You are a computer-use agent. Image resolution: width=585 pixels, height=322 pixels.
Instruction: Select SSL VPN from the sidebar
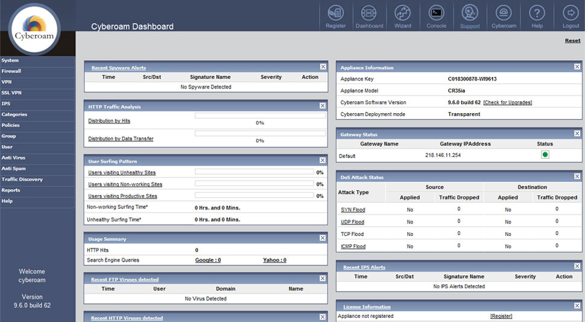(x=11, y=93)
